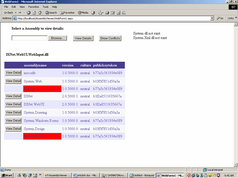
Task: Click View Detail for ISNet.WebUI
Action: click(13, 104)
